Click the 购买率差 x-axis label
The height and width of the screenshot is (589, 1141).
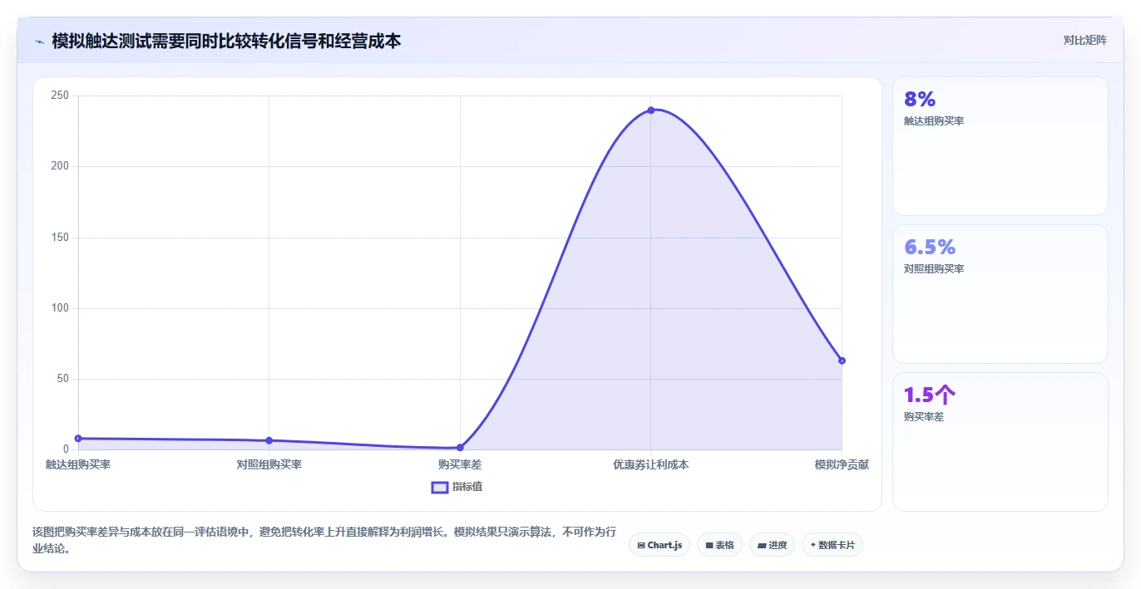(x=460, y=465)
